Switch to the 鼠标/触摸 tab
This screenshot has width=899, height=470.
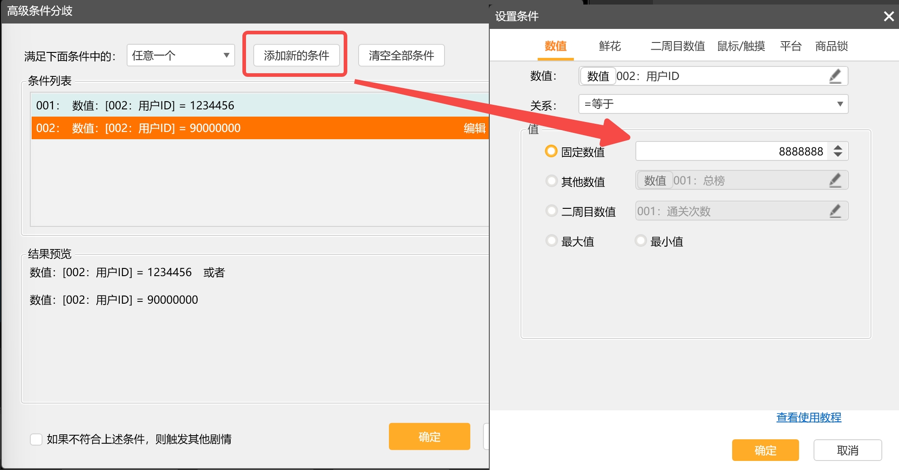pos(741,46)
